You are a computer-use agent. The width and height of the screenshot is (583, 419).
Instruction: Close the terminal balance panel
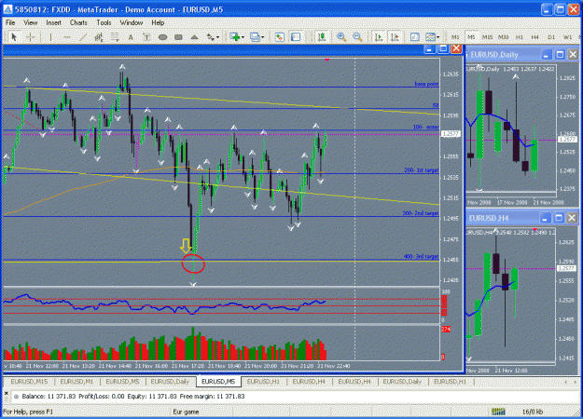(x=6, y=392)
